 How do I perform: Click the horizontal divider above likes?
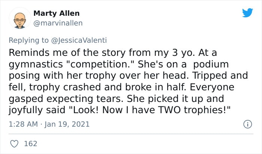pyautogui.click(x=131, y=134)
